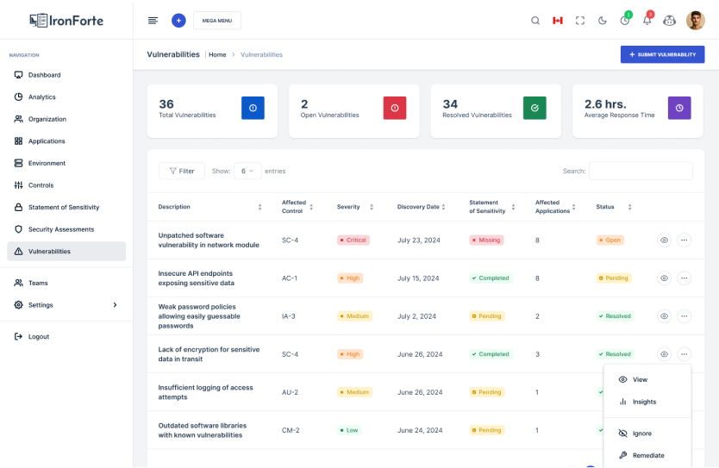The width and height of the screenshot is (719, 468).
Task: Click the search magnifier icon in header
Action: [535, 21]
